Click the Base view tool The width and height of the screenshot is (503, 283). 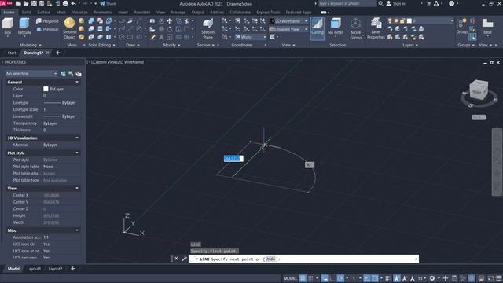click(x=487, y=26)
